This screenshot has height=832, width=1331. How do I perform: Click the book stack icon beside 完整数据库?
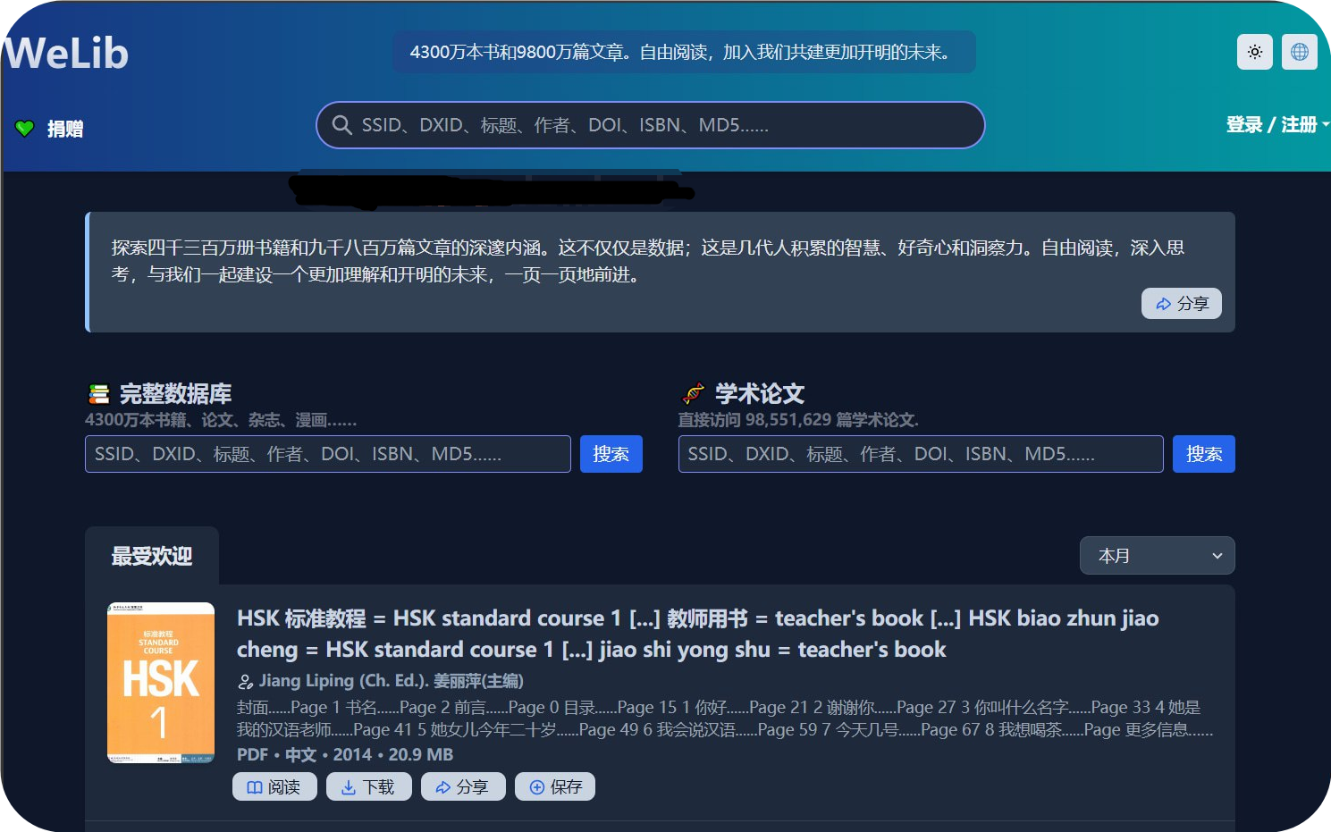click(x=98, y=392)
